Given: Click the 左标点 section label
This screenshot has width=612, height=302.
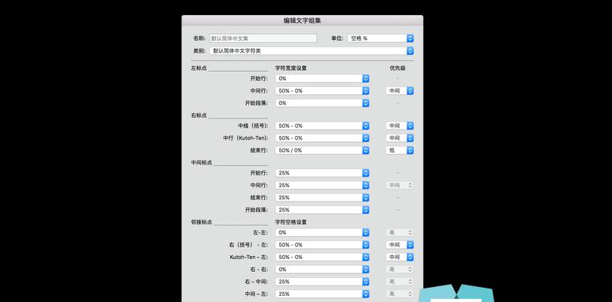Looking at the screenshot, I should click(198, 68).
